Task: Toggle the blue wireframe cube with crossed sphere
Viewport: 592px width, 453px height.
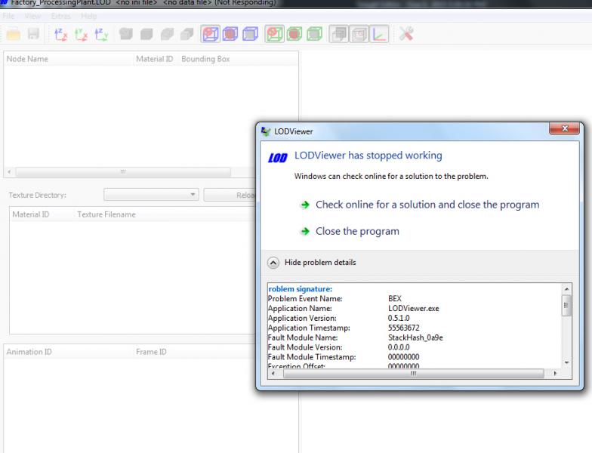Action: [210, 34]
